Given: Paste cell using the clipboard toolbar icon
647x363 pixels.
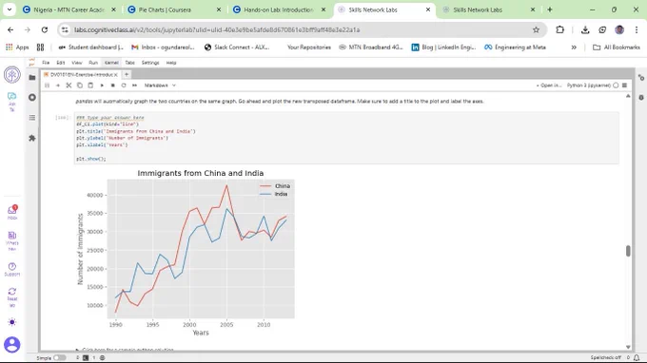Looking at the screenshot, I should pos(90,86).
